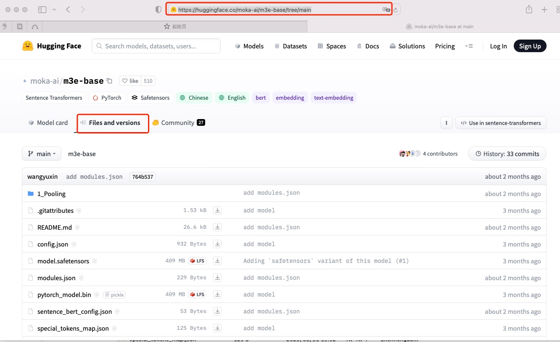Image resolution: width=560 pixels, height=342 pixels.
Task: Download pytorch_model.bin with download icon
Action: pyautogui.click(x=217, y=294)
